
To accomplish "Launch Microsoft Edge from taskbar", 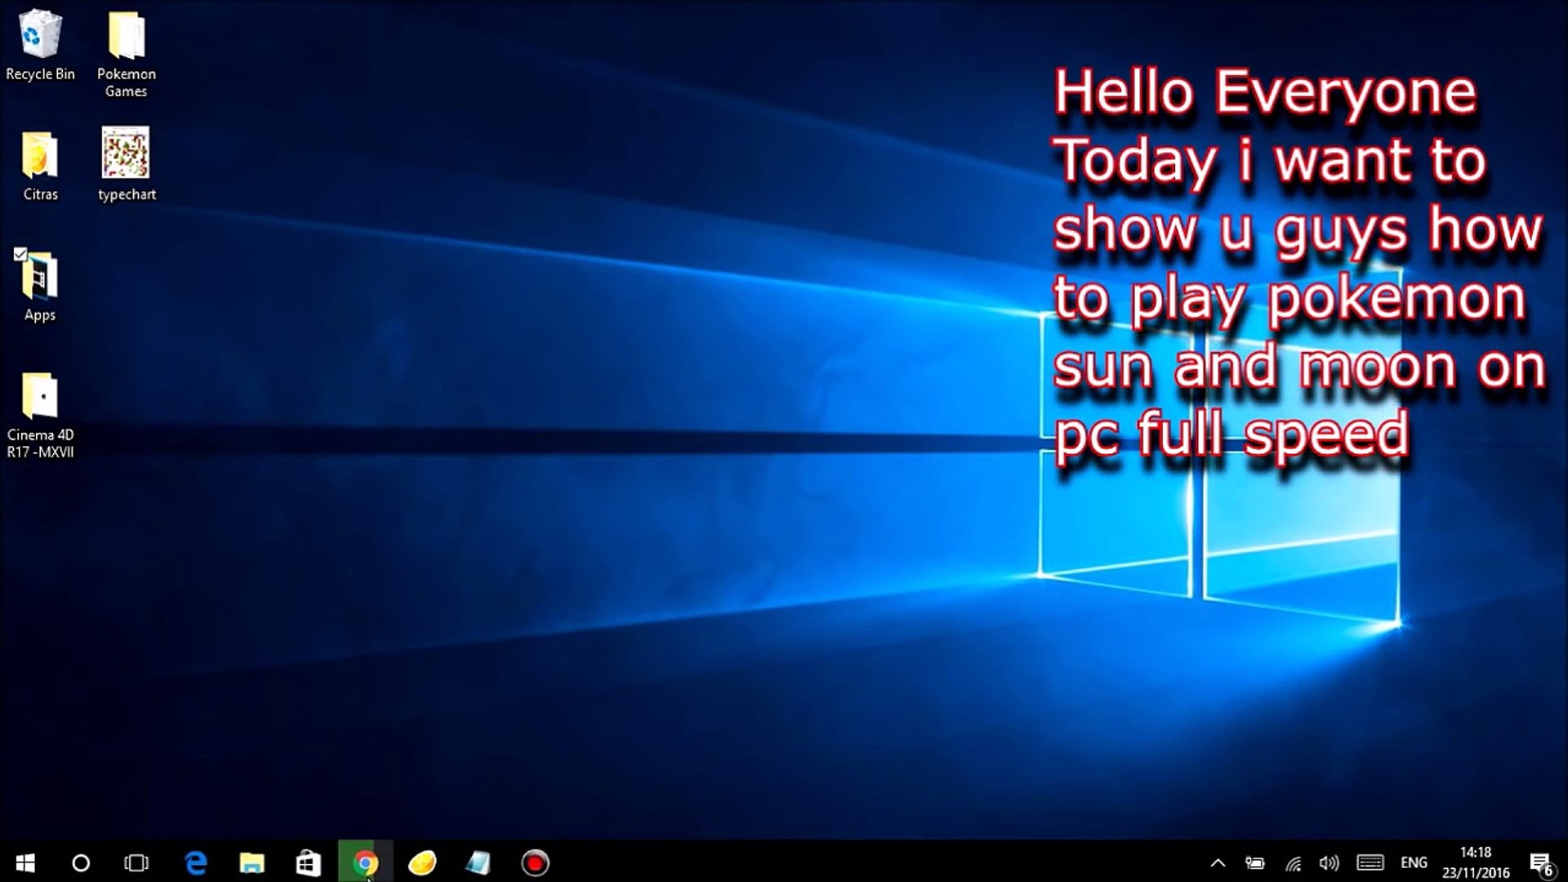I will click(x=196, y=862).
